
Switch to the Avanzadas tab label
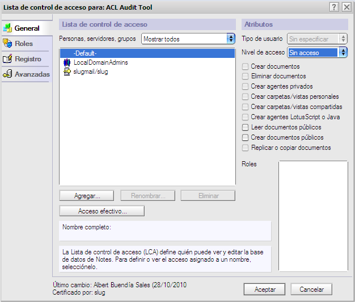tap(32, 74)
